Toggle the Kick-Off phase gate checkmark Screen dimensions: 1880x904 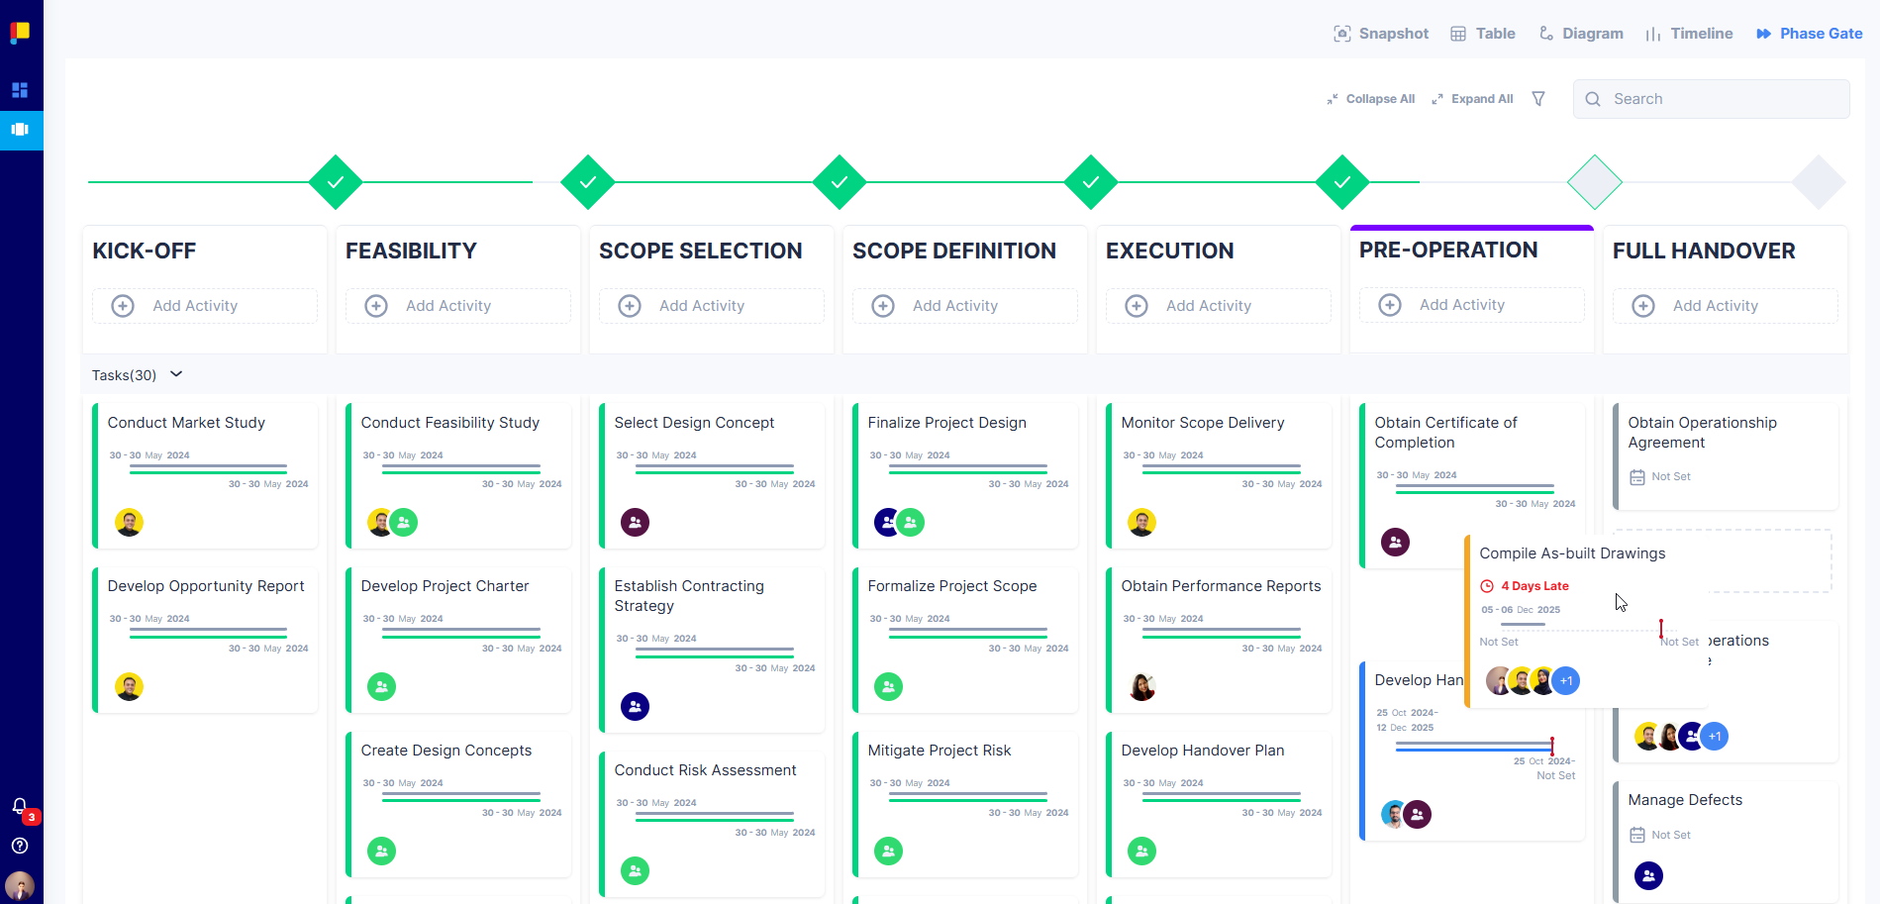click(x=336, y=182)
